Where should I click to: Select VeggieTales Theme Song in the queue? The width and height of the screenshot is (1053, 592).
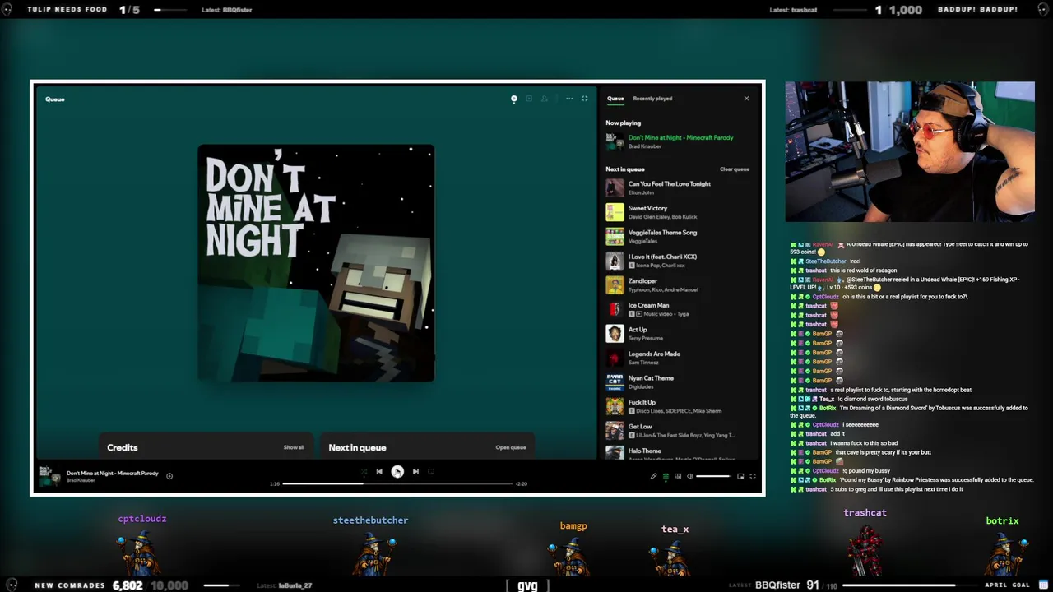click(678, 236)
